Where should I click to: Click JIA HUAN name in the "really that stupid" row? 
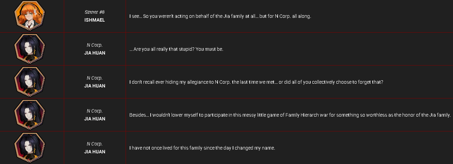(94, 53)
